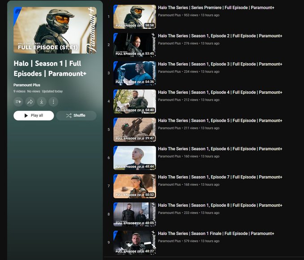Click the save playlist to library icon

pyautogui.click(x=18, y=101)
